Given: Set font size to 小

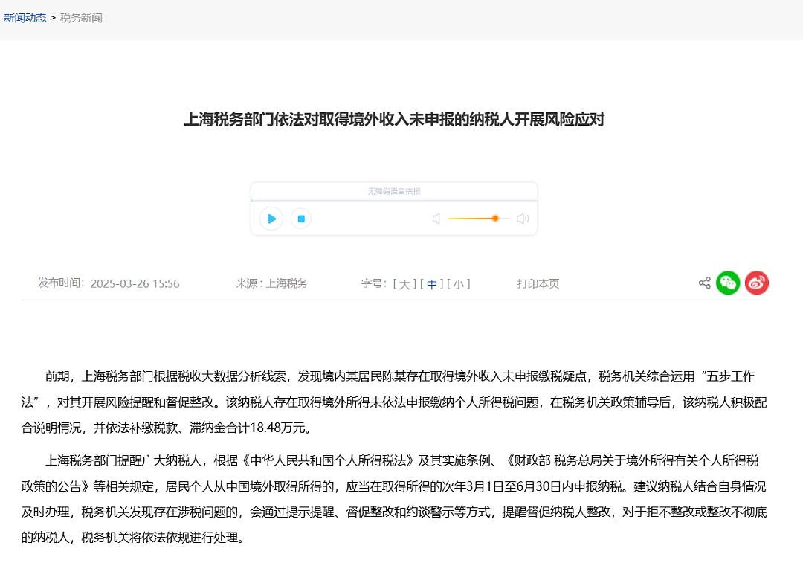Looking at the screenshot, I should 458,284.
